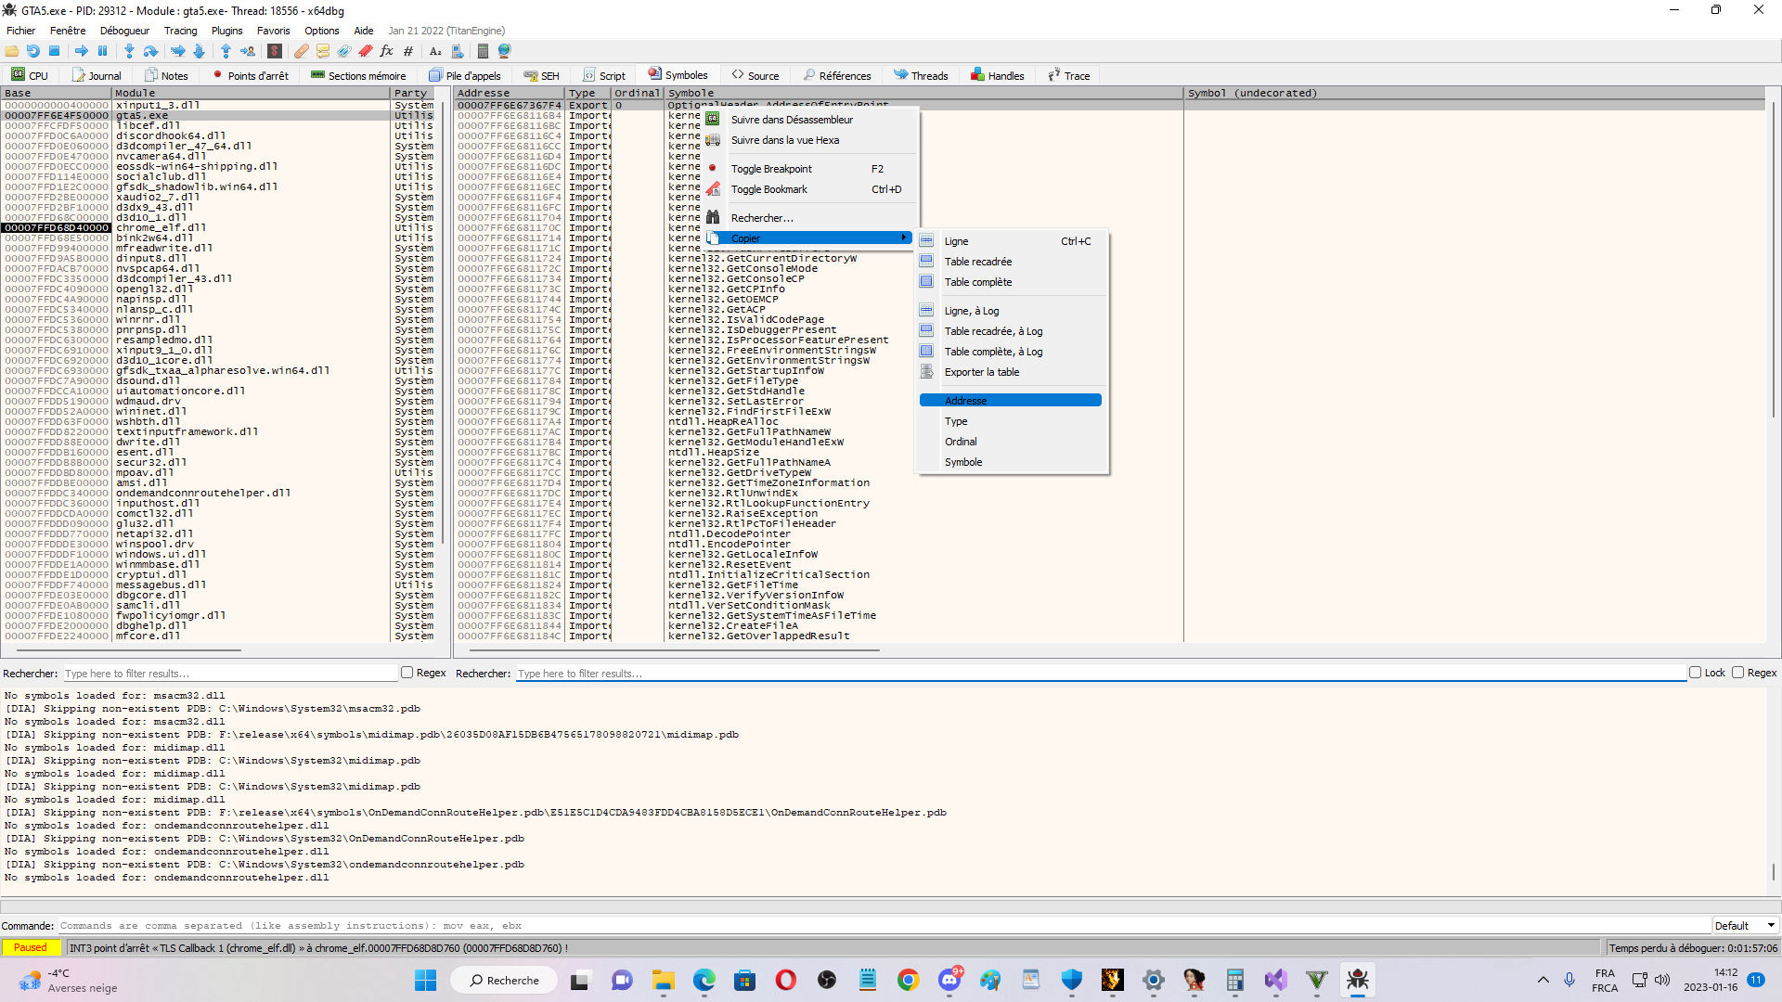1782x1002 pixels.
Task: Open the Pile d'appels tab
Action: click(x=465, y=75)
